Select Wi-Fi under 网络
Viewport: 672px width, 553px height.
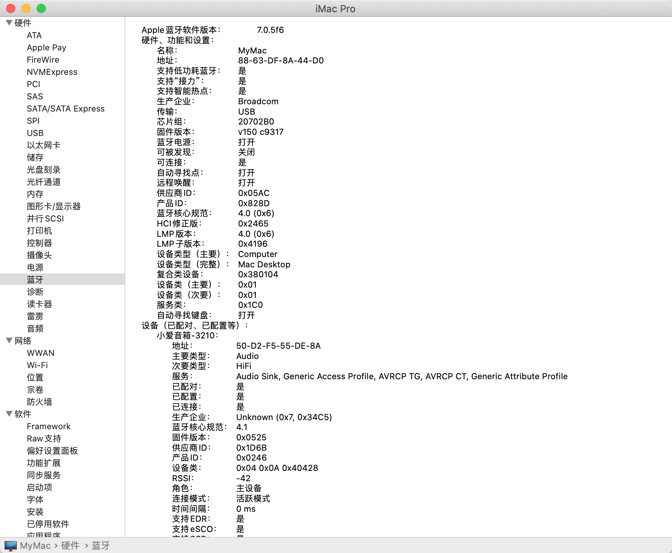[x=37, y=365]
